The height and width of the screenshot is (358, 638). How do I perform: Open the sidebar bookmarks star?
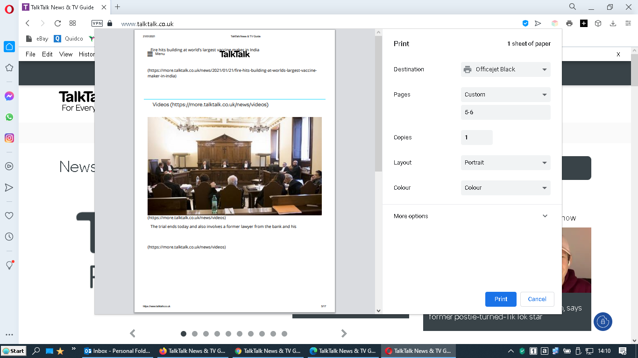pos(9,68)
